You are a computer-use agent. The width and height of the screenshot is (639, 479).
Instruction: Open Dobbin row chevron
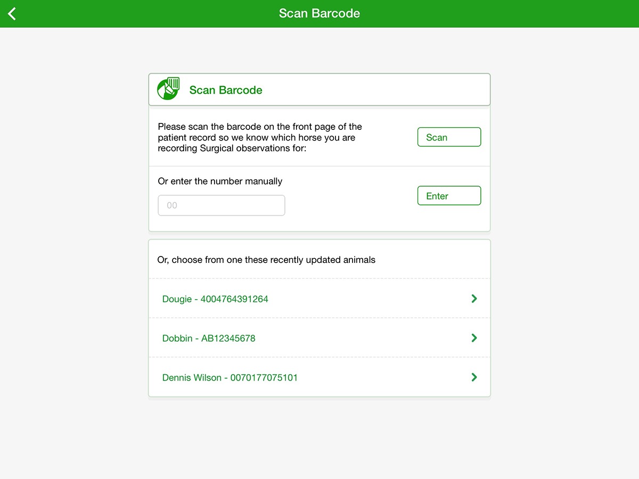(x=474, y=338)
